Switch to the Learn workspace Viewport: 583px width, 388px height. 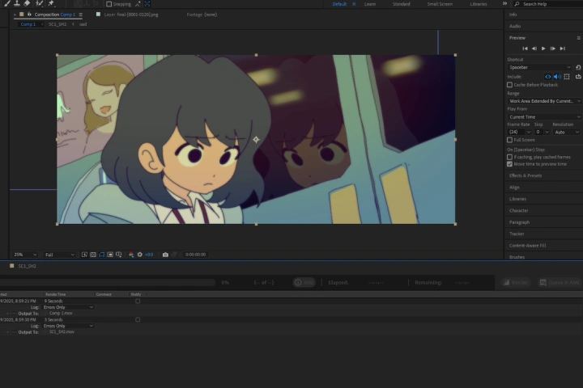[369, 4]
